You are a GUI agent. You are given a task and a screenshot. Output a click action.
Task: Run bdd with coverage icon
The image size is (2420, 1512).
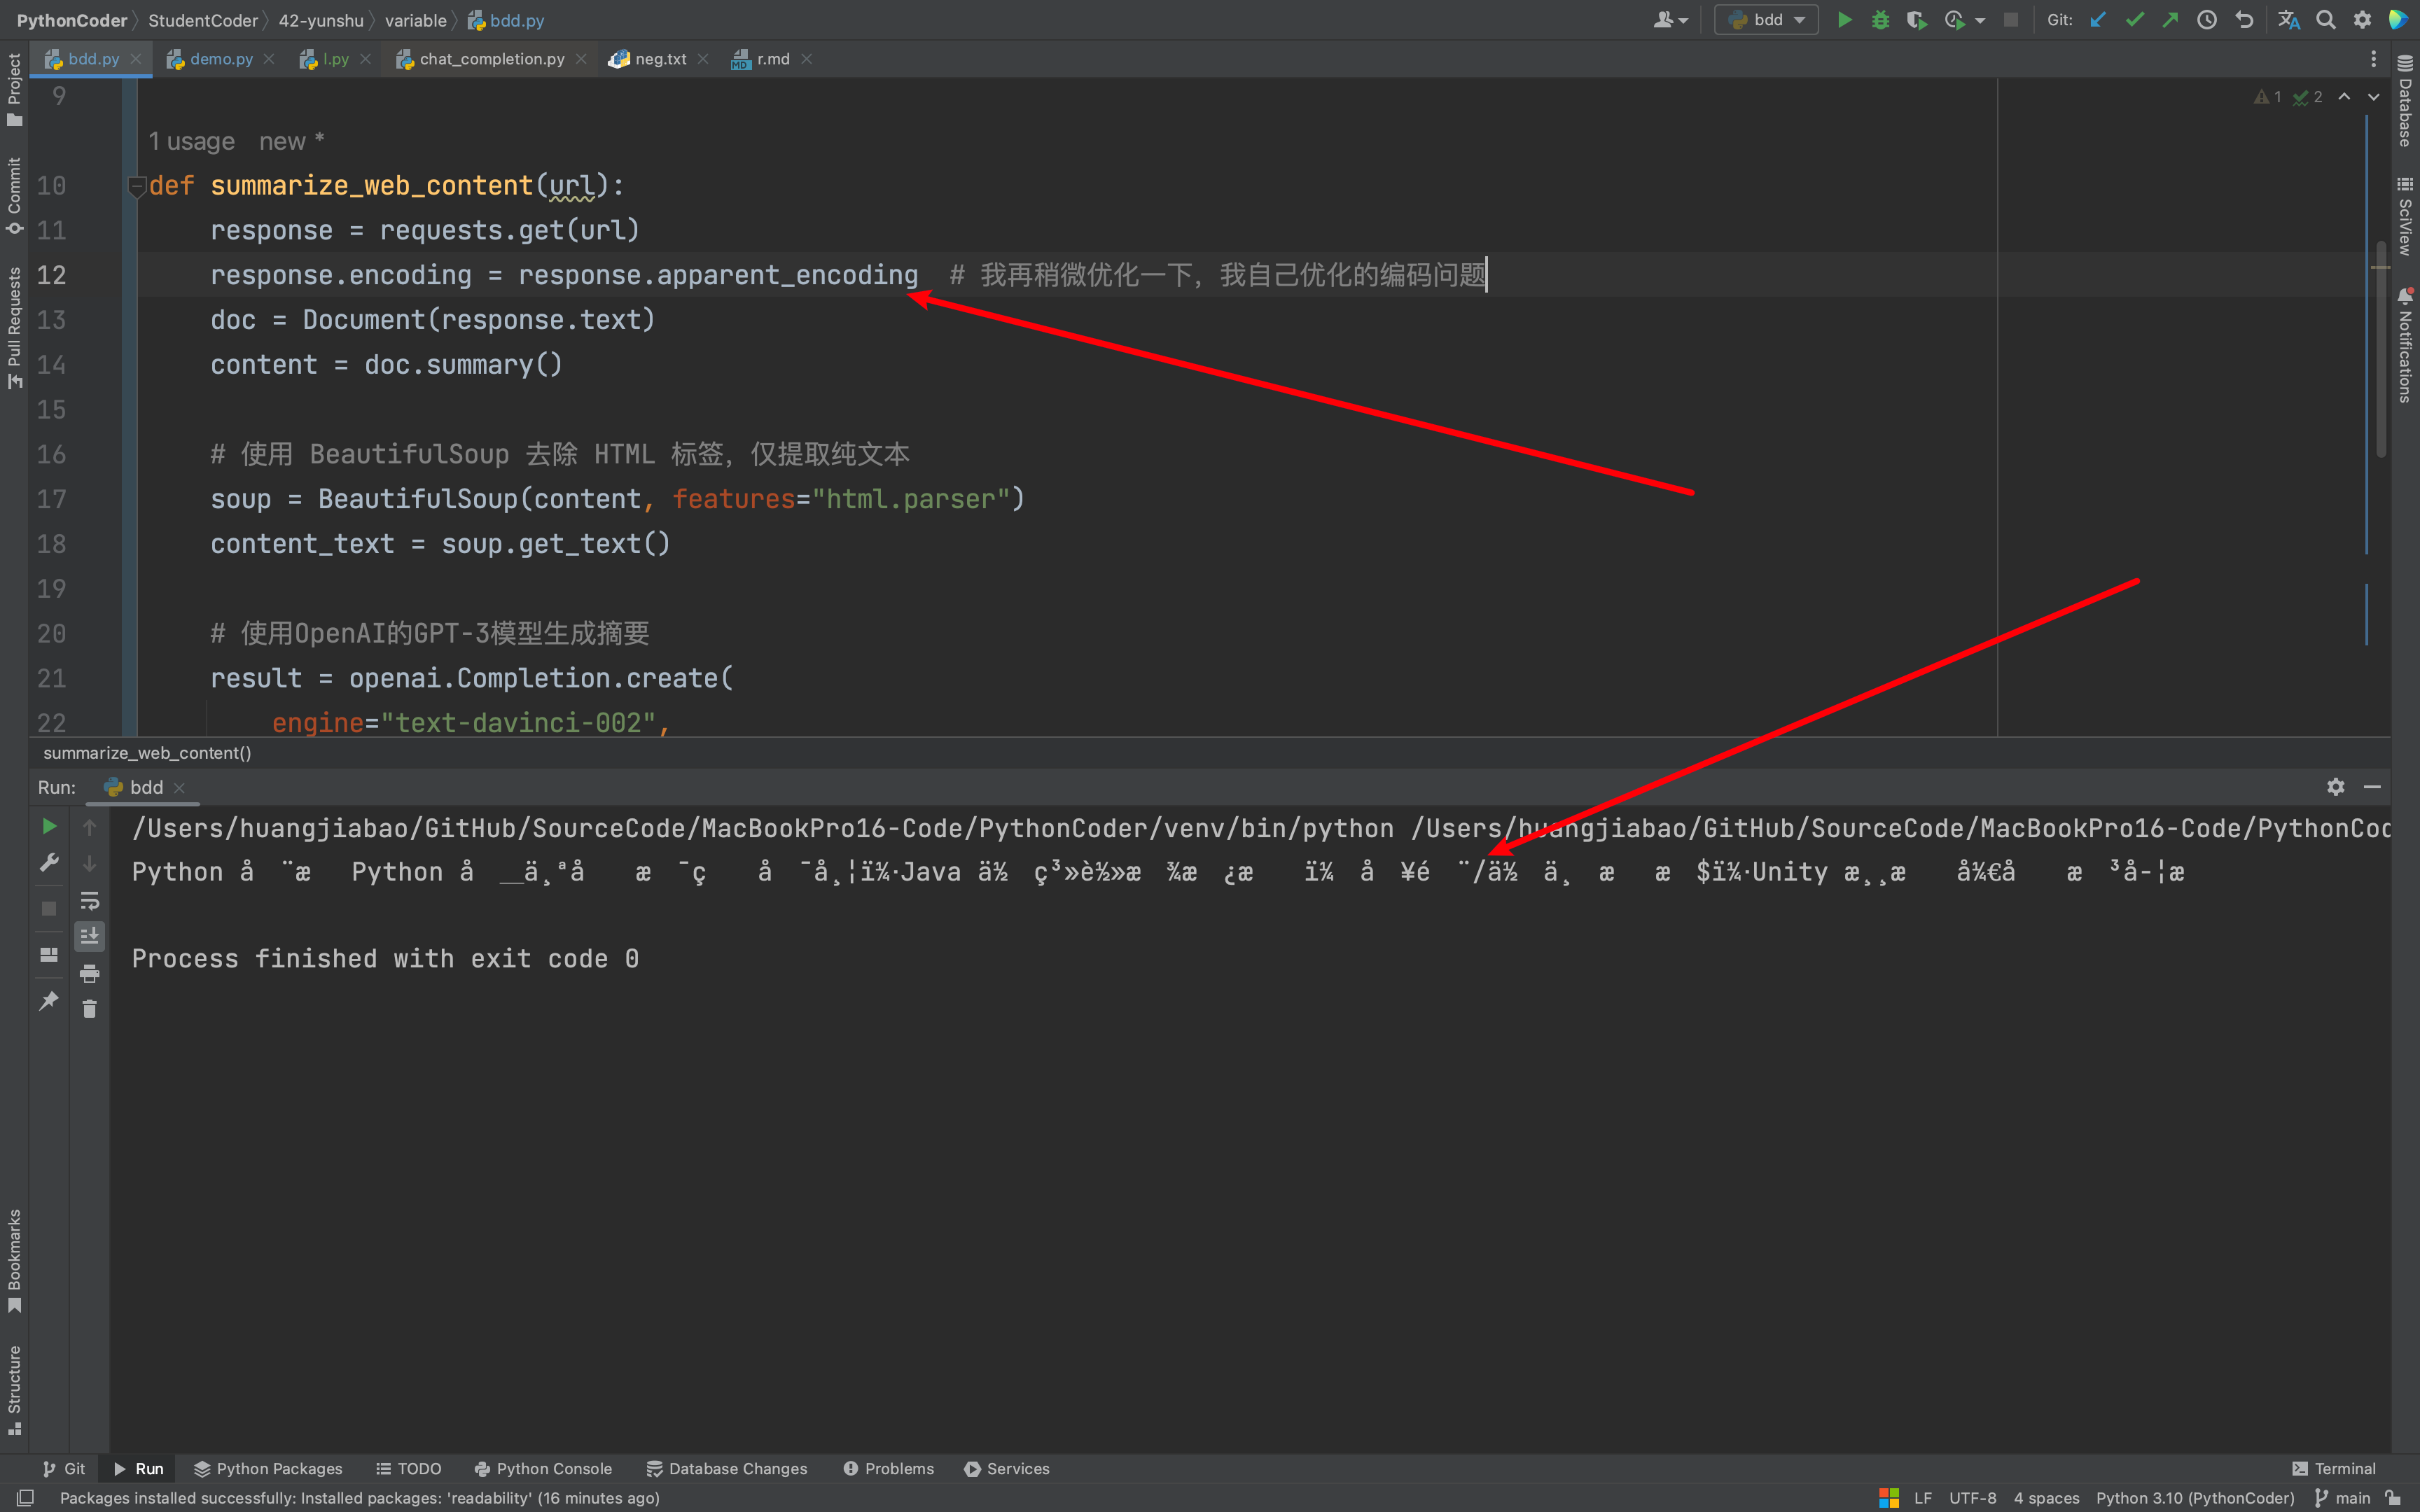click(1916, 20)
